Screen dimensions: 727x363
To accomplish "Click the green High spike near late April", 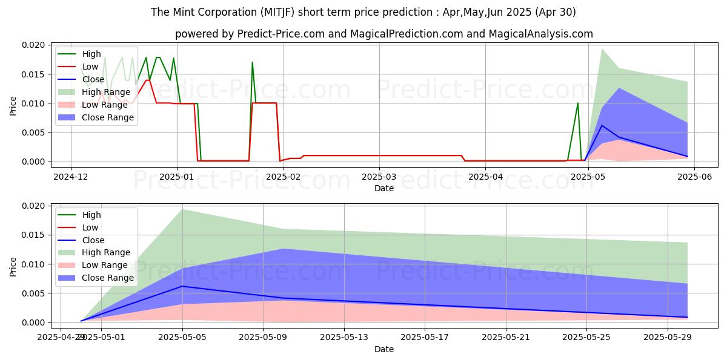I will [577, 103].
